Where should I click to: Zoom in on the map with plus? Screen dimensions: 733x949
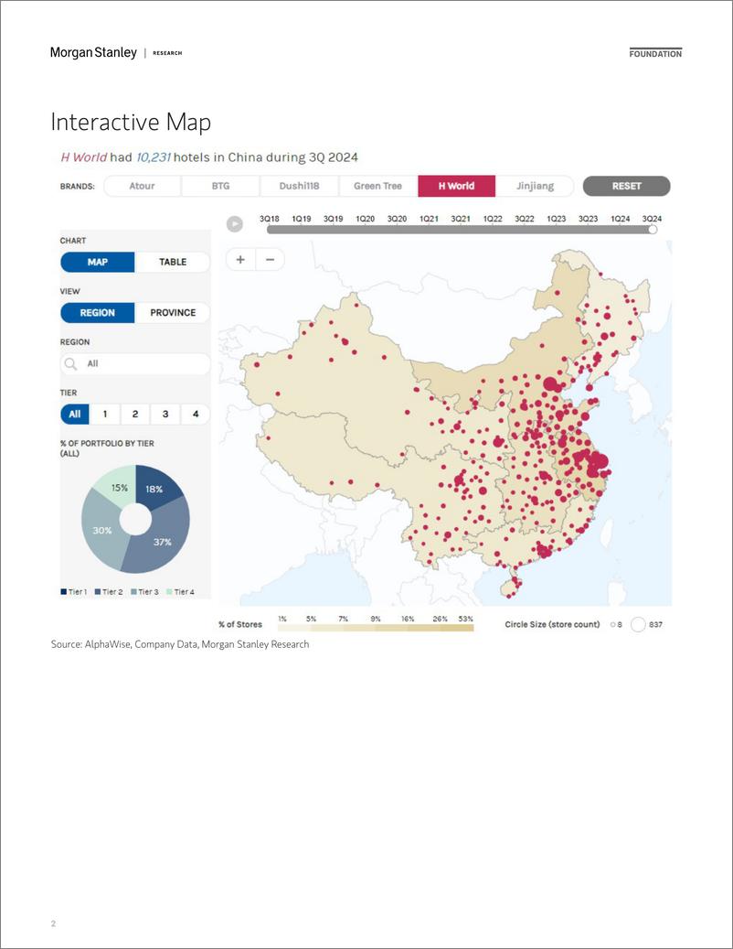tap(240, 260)
